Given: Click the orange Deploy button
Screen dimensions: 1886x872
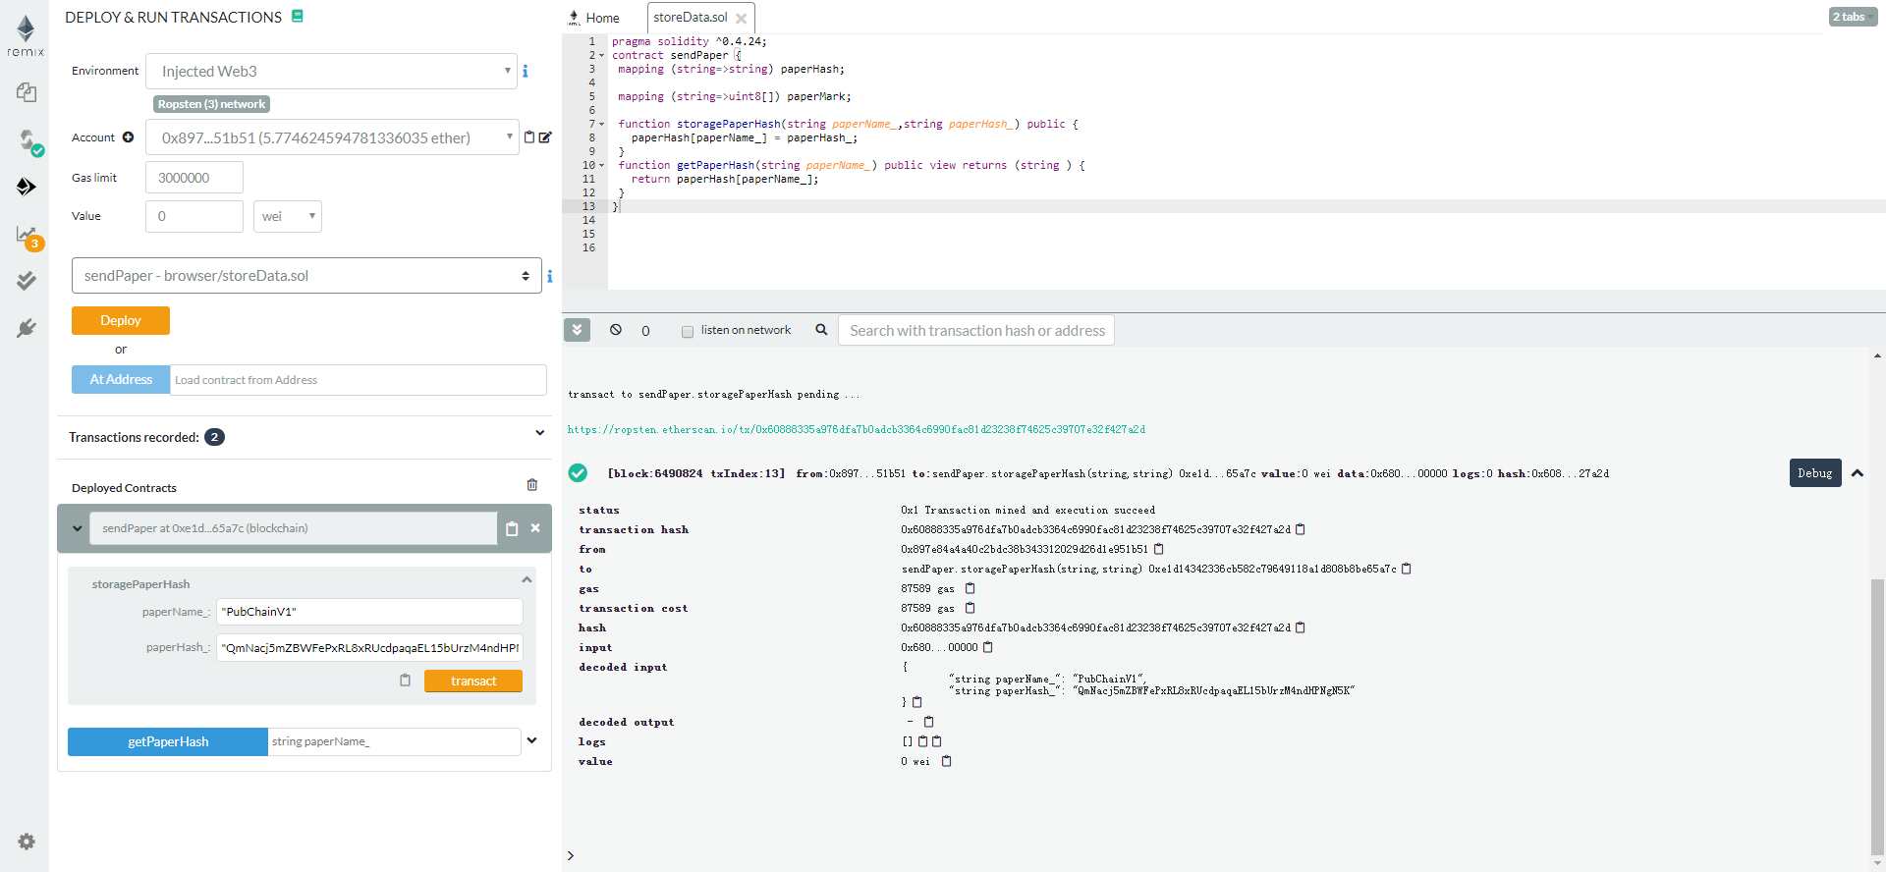Looking at the screenshot, I should pyautogui.click(x=121, y=320).
